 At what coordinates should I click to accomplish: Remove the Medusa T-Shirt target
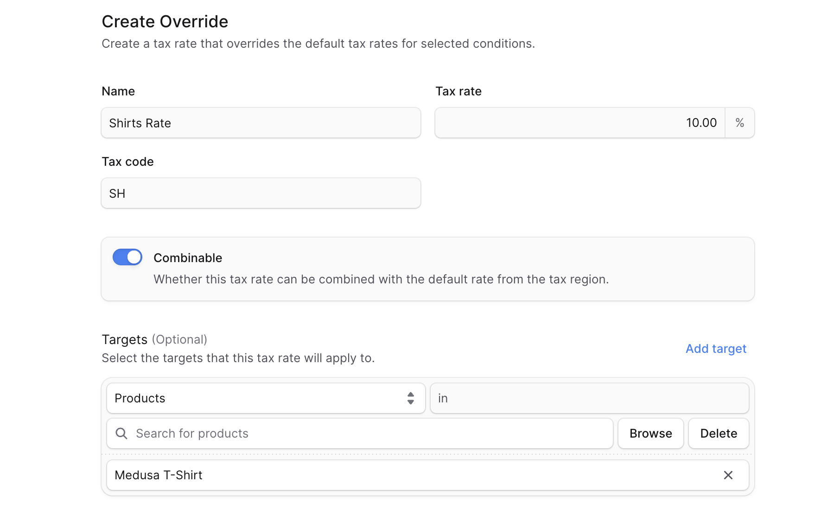(728, 475)
